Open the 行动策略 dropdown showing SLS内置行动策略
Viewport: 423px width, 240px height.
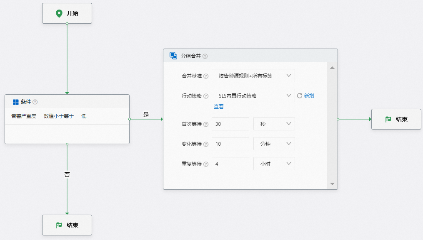pyautogui.click(x=253, y=96)
